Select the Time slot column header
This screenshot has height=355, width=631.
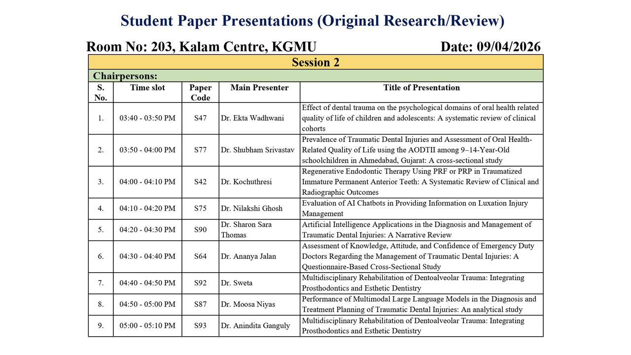[x=147, y=88]
